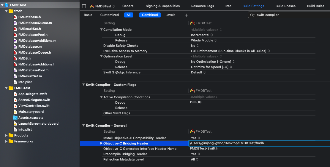The height and width of the screenshot is (167, 330).
Task: Open the Build Rules tab
Action: [315, 6]
